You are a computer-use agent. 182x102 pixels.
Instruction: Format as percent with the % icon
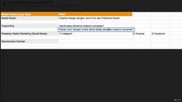(32, 10)
